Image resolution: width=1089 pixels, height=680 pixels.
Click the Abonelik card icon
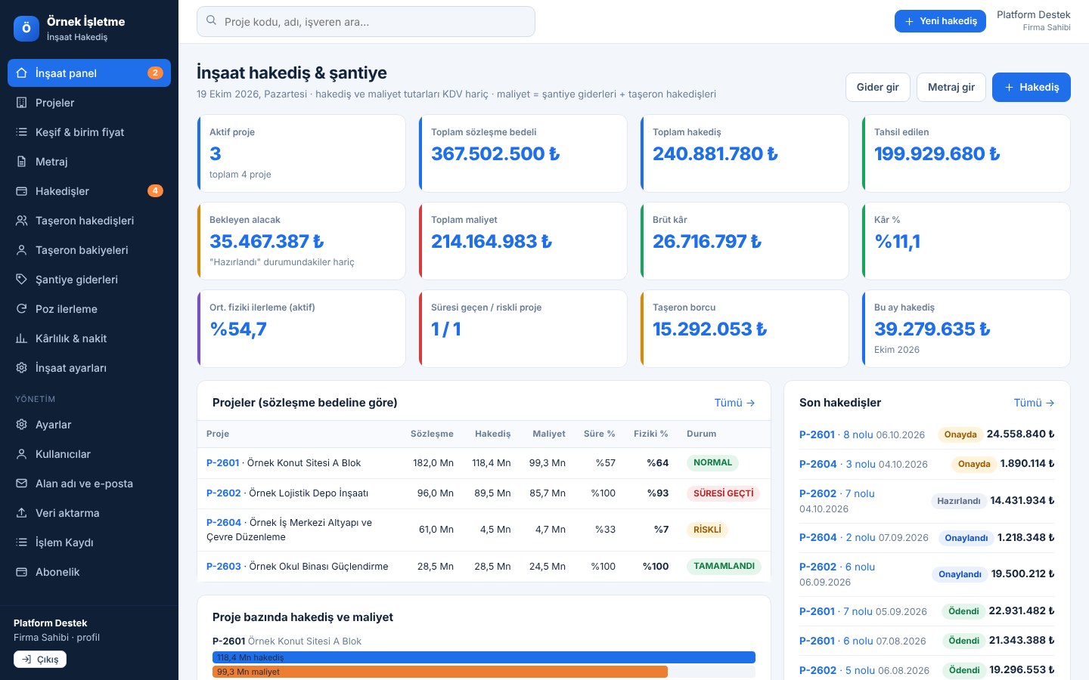point(21,572)
